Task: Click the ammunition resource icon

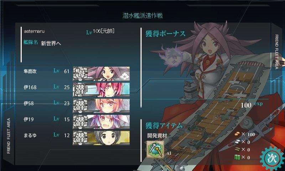Action: 237,149
